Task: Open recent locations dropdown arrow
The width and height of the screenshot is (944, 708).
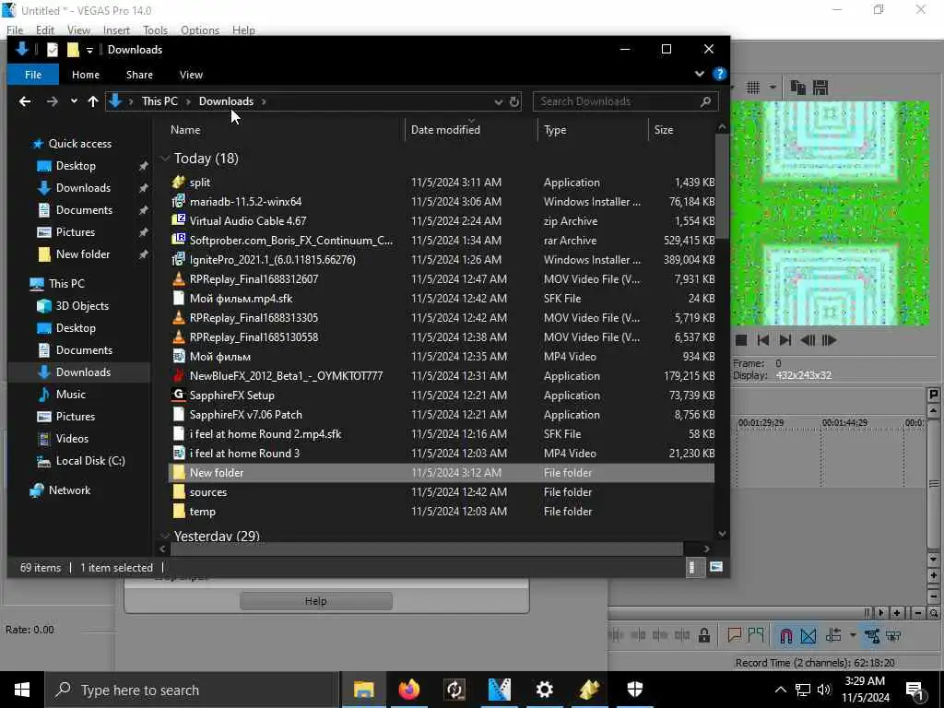Action: point(74,101)
